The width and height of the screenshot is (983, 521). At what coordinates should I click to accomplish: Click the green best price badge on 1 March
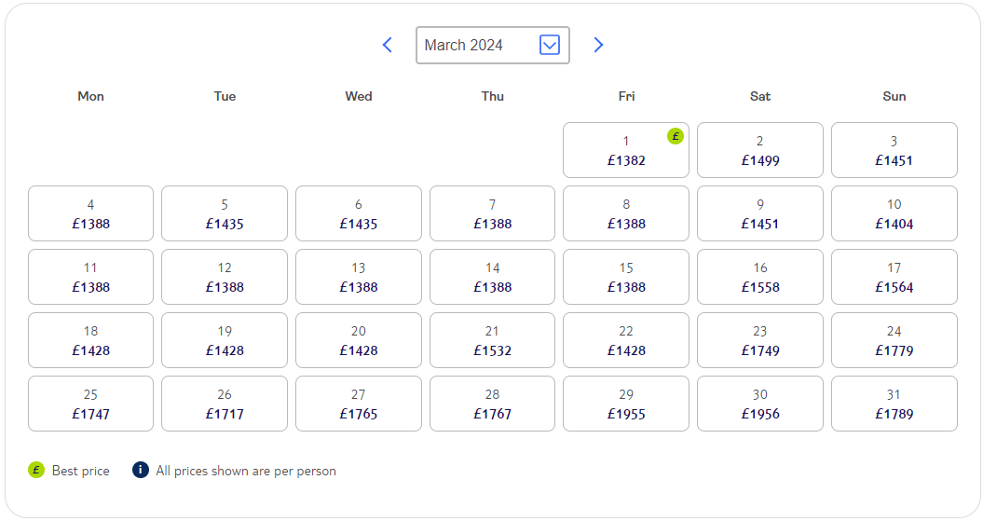click(676, 136)
